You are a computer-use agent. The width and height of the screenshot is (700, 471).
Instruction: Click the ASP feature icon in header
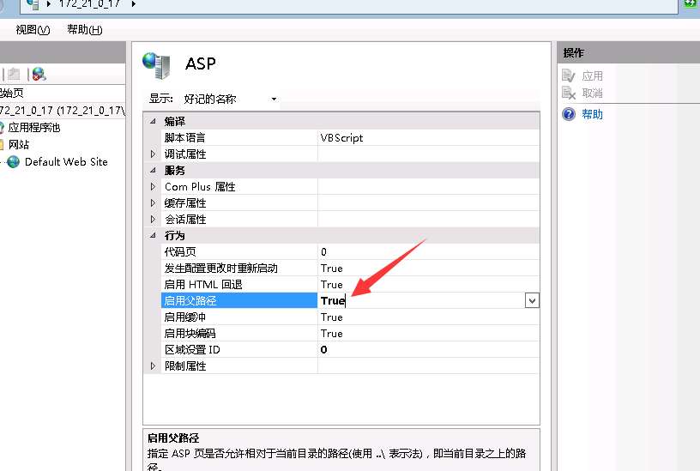click(156, 64)
